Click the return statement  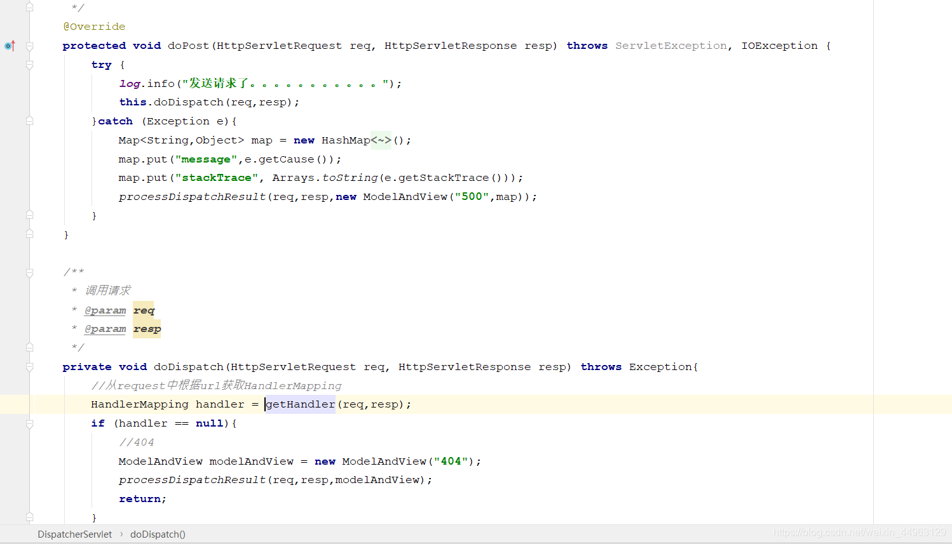142,499
